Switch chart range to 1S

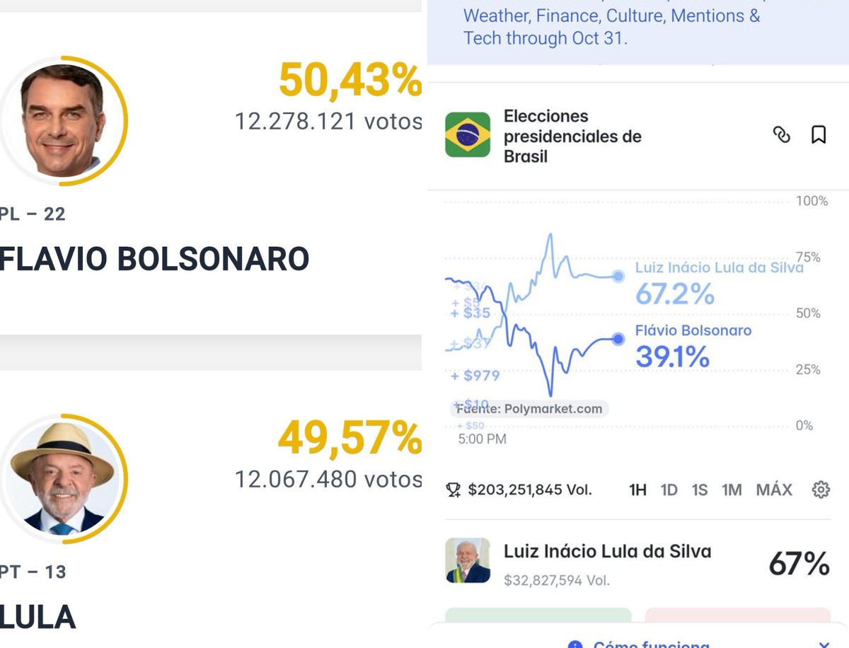coord(700,490)
